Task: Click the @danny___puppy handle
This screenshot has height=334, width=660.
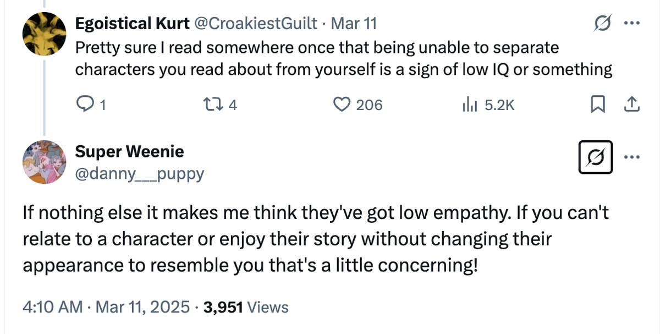Action: (140, 174)
